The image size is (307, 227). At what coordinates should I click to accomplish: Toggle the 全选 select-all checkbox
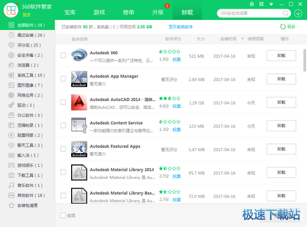tap(63, 215)
